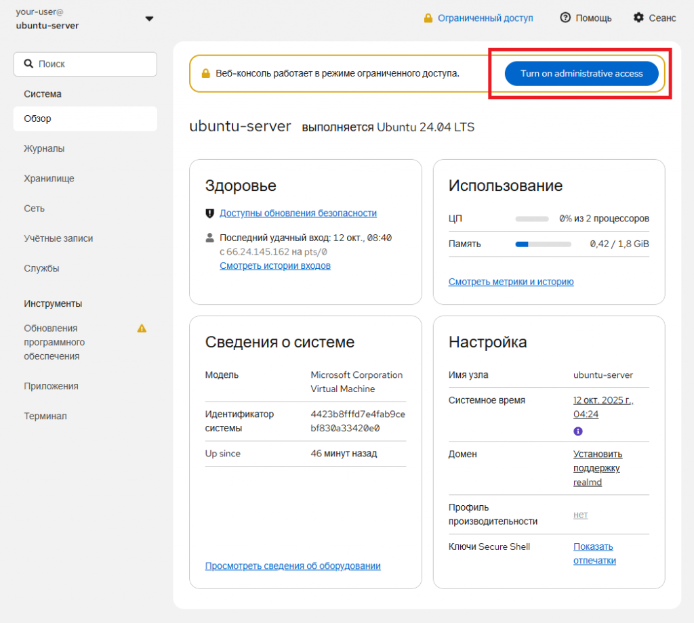The image size is (694, 623).
Task: Click the Память usage bar
Action: 543,244
